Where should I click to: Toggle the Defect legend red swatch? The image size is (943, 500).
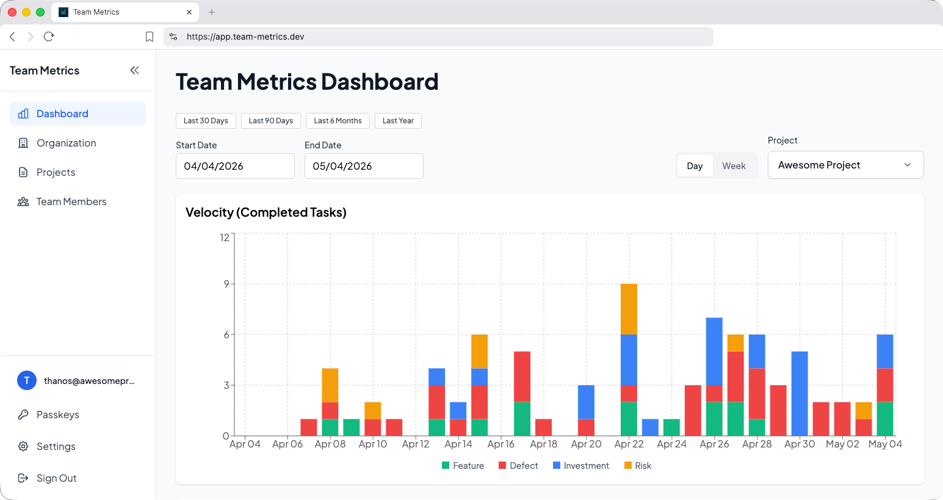(x=502, y=465)
